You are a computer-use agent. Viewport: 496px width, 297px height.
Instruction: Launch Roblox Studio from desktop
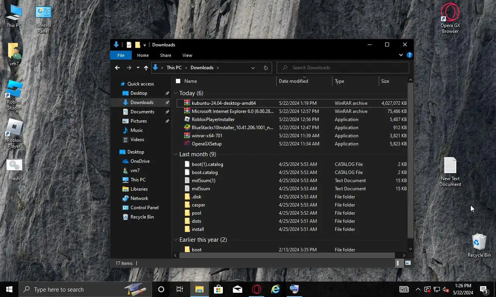14,95
